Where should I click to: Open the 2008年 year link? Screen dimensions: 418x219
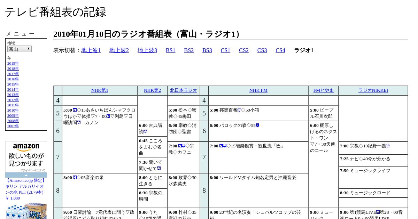[13, 121]
